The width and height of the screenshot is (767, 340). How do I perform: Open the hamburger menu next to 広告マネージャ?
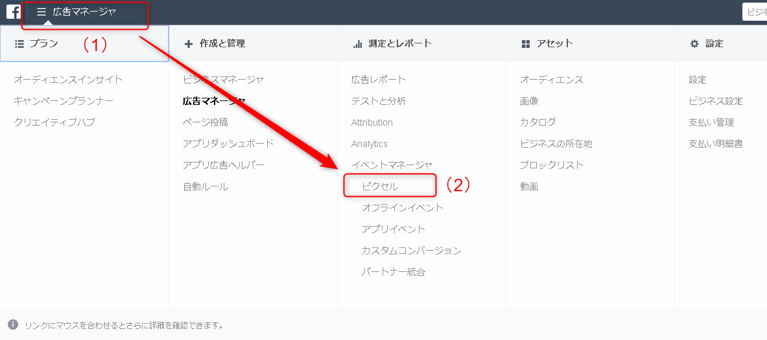tap(41, 12)
